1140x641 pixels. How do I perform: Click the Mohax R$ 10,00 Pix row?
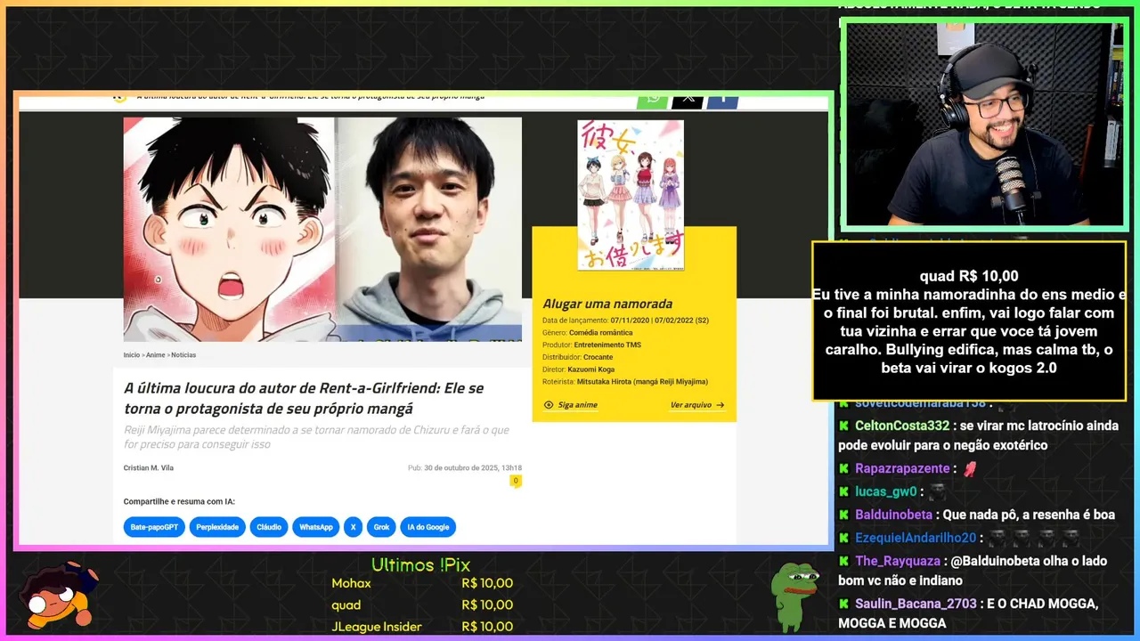click(422, 584)
